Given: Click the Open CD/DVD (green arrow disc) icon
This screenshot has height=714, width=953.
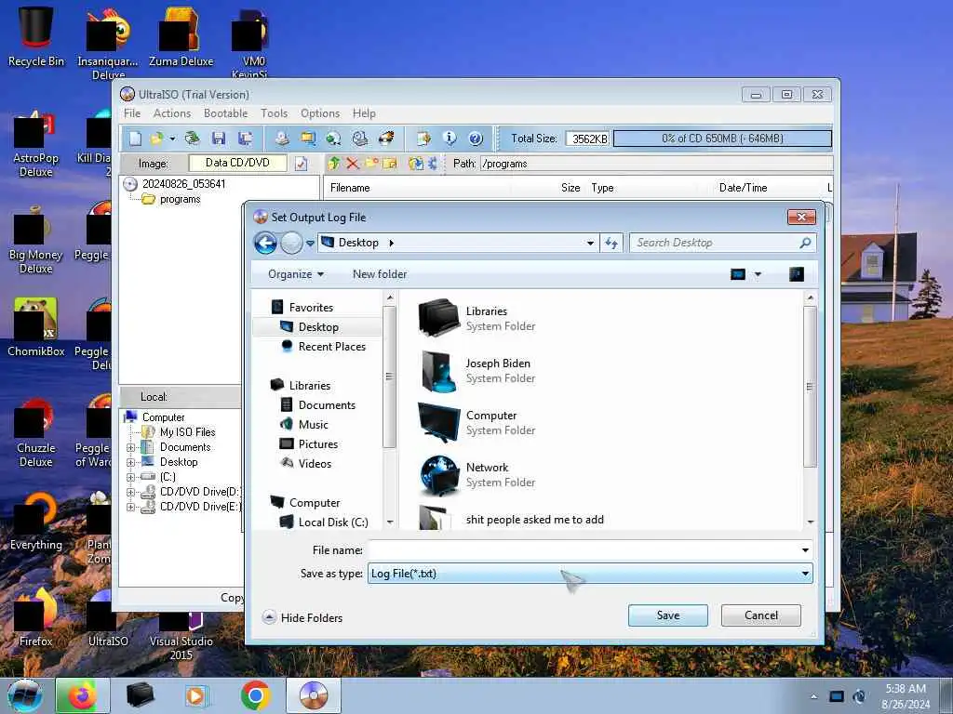Looking at the screenshot, I should [x=192, y=139].
